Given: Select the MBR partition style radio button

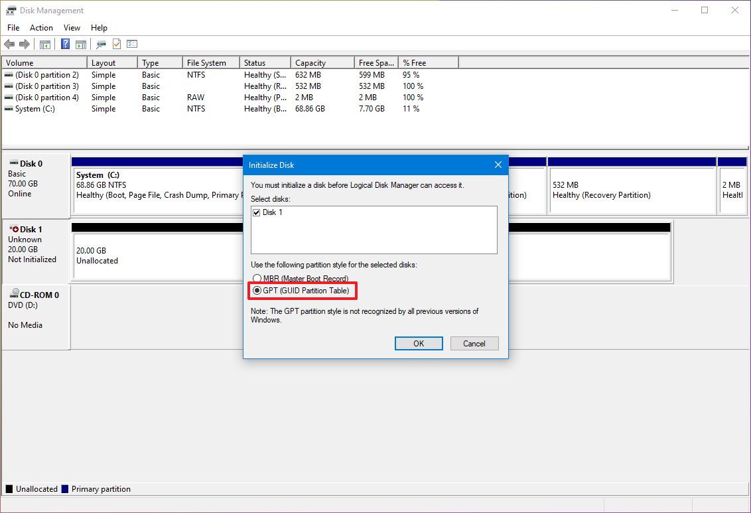Looking at the screenshot, I should [x=257, y=278].
